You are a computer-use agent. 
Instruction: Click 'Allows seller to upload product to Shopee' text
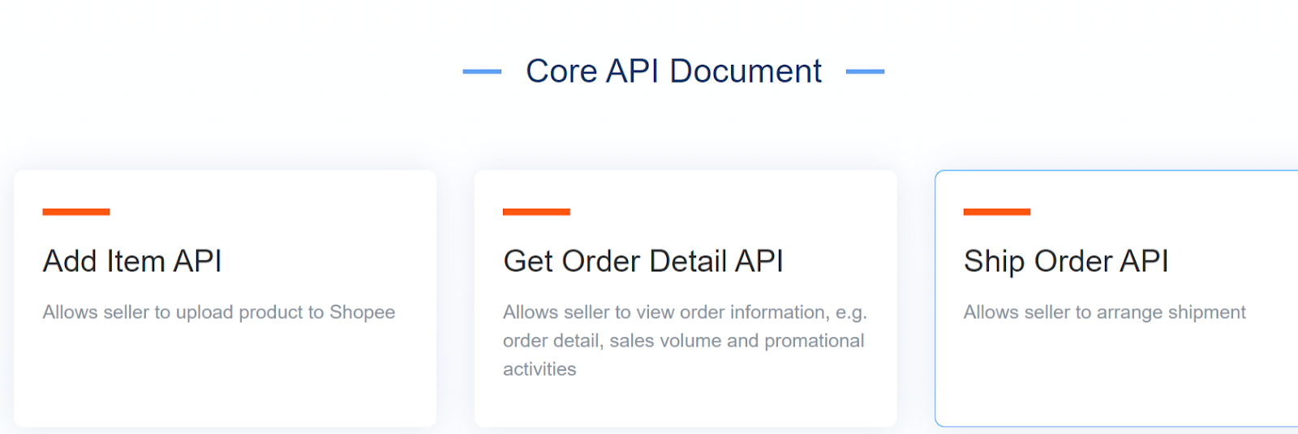point(219,313)
